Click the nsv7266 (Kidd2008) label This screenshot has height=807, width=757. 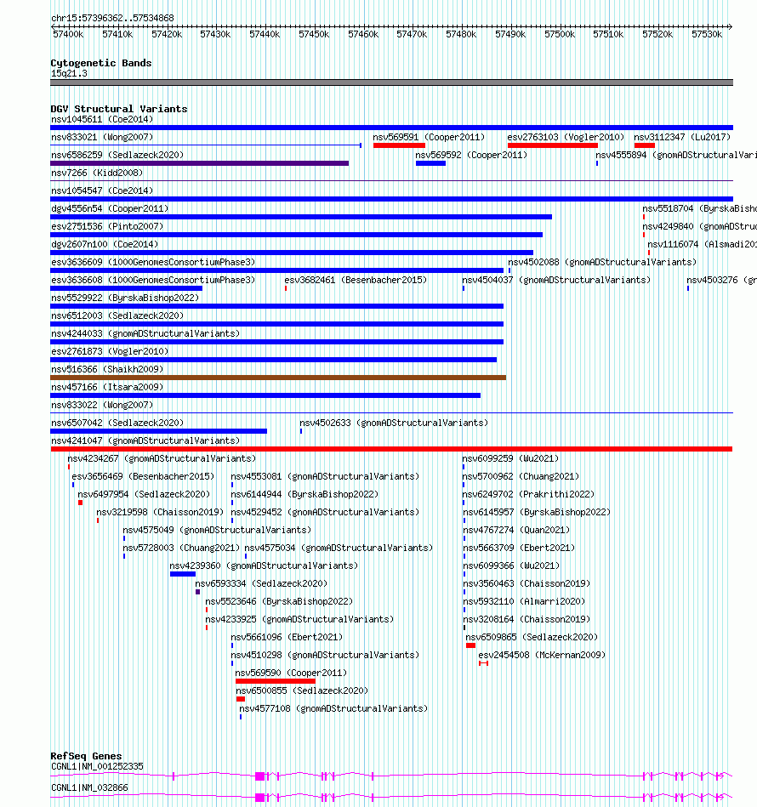click(97, 173)
